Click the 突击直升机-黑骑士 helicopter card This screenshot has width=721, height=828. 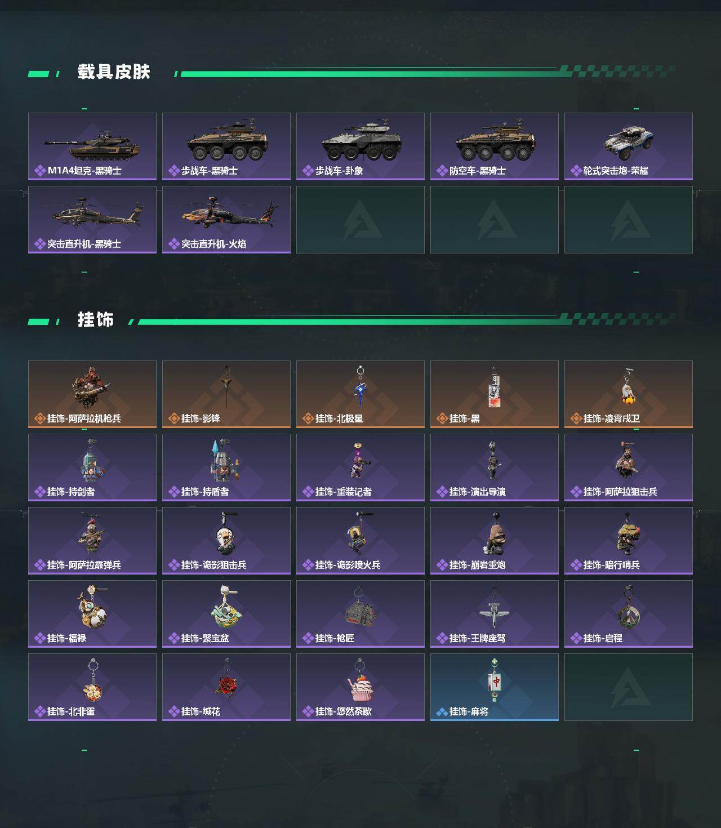pyautogui.click(x=92, y=220)
